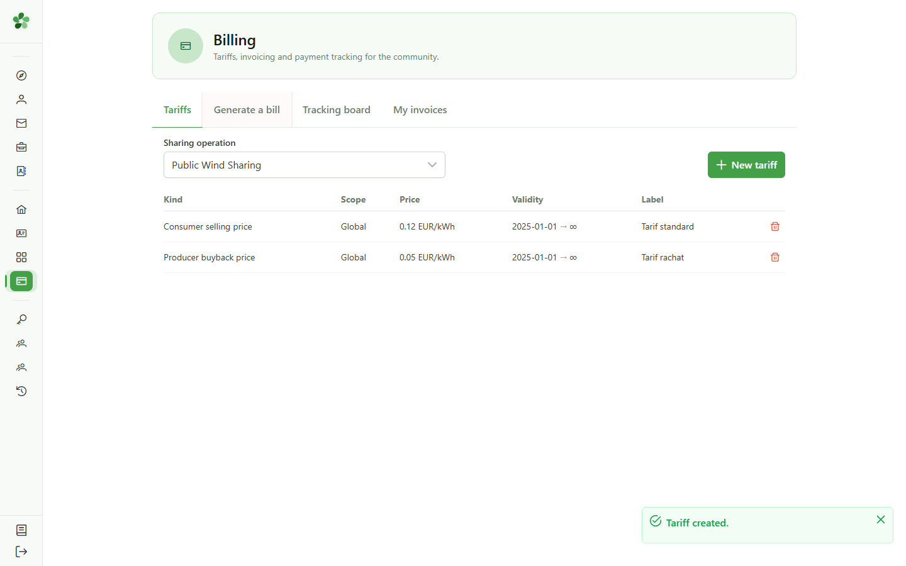Delete the Tarif standard tariff row
Image resolution: width=906 pixels, height=566 pixels.
click(x=775, y=226)
